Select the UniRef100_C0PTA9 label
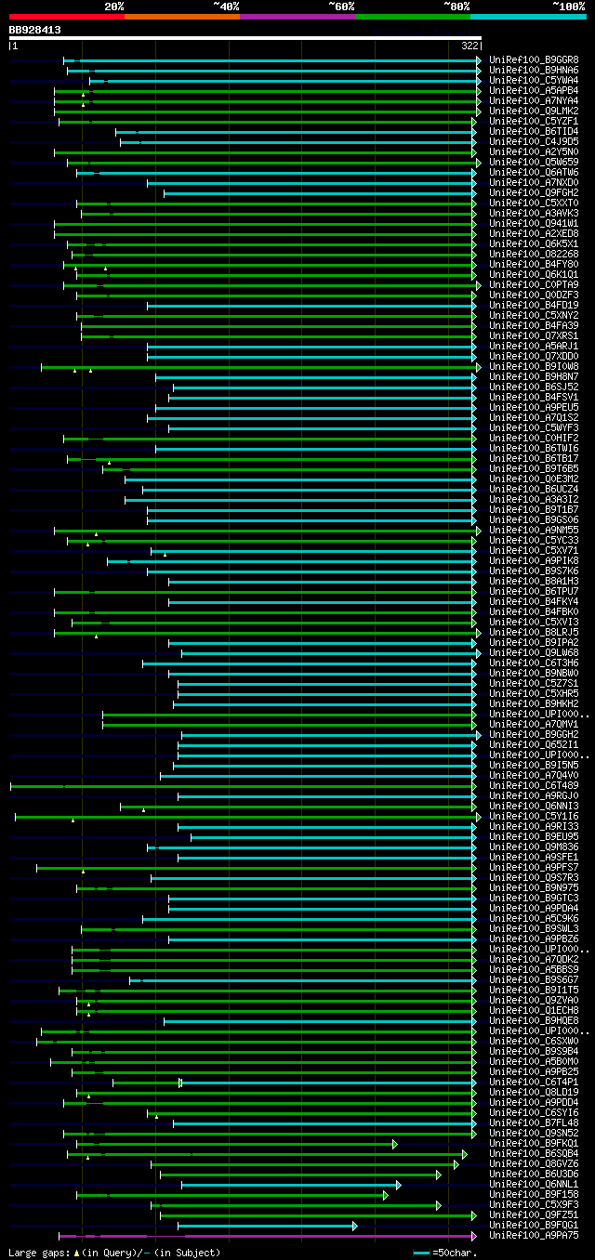 534,284
